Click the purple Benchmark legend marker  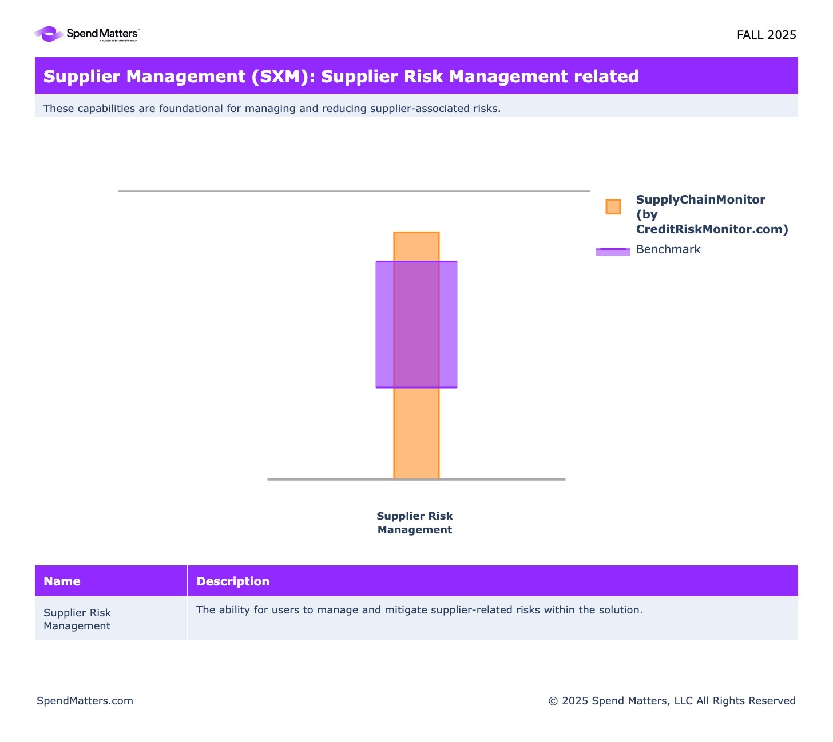613,251
